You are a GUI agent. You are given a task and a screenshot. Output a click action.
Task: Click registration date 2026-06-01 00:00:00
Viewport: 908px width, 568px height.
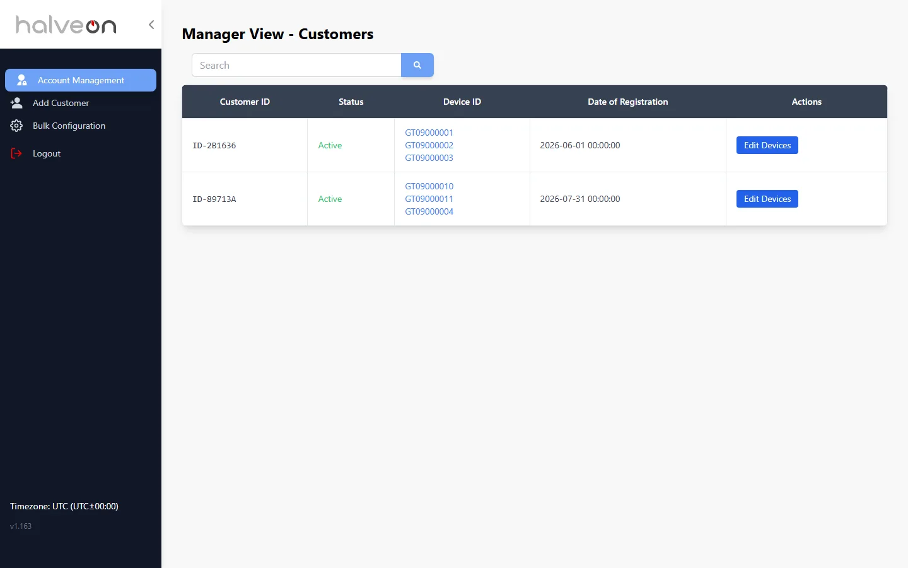click(x=580, y=145)
